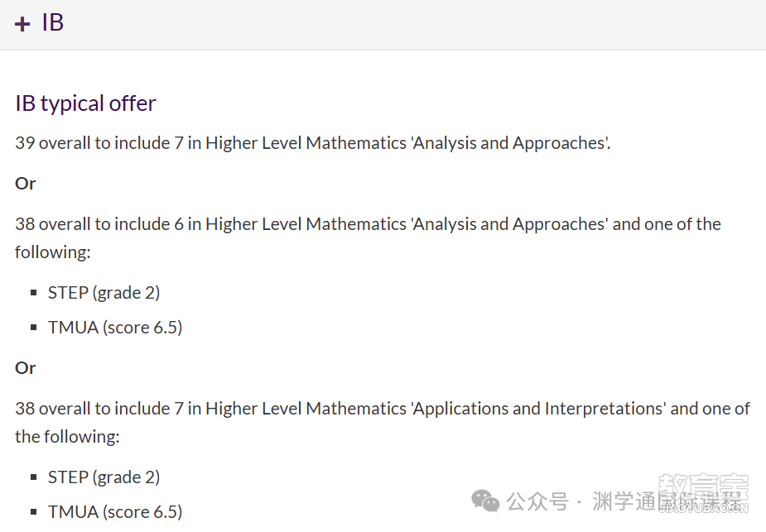Click the IB accordion header label
Image resolution: width=766 pixels, height=532 pixels.
point(53,22)
